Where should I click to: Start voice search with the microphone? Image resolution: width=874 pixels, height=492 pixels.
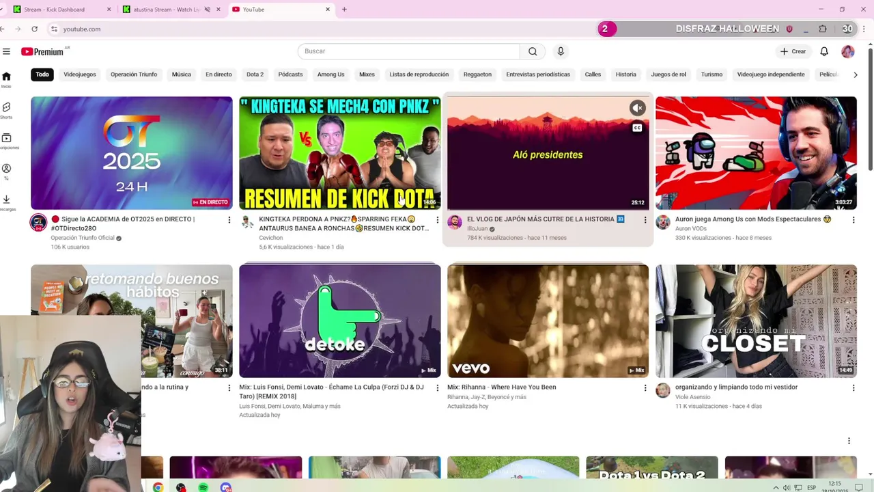click(x=561, y=51)
